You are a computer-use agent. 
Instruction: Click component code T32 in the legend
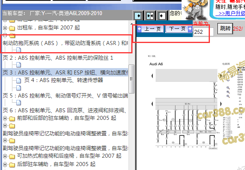coord(239,94)
